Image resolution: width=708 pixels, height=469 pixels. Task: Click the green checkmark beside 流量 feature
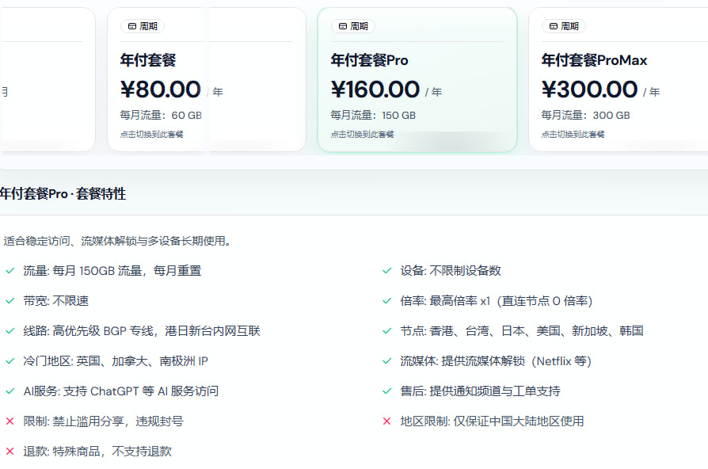point(10,271)
